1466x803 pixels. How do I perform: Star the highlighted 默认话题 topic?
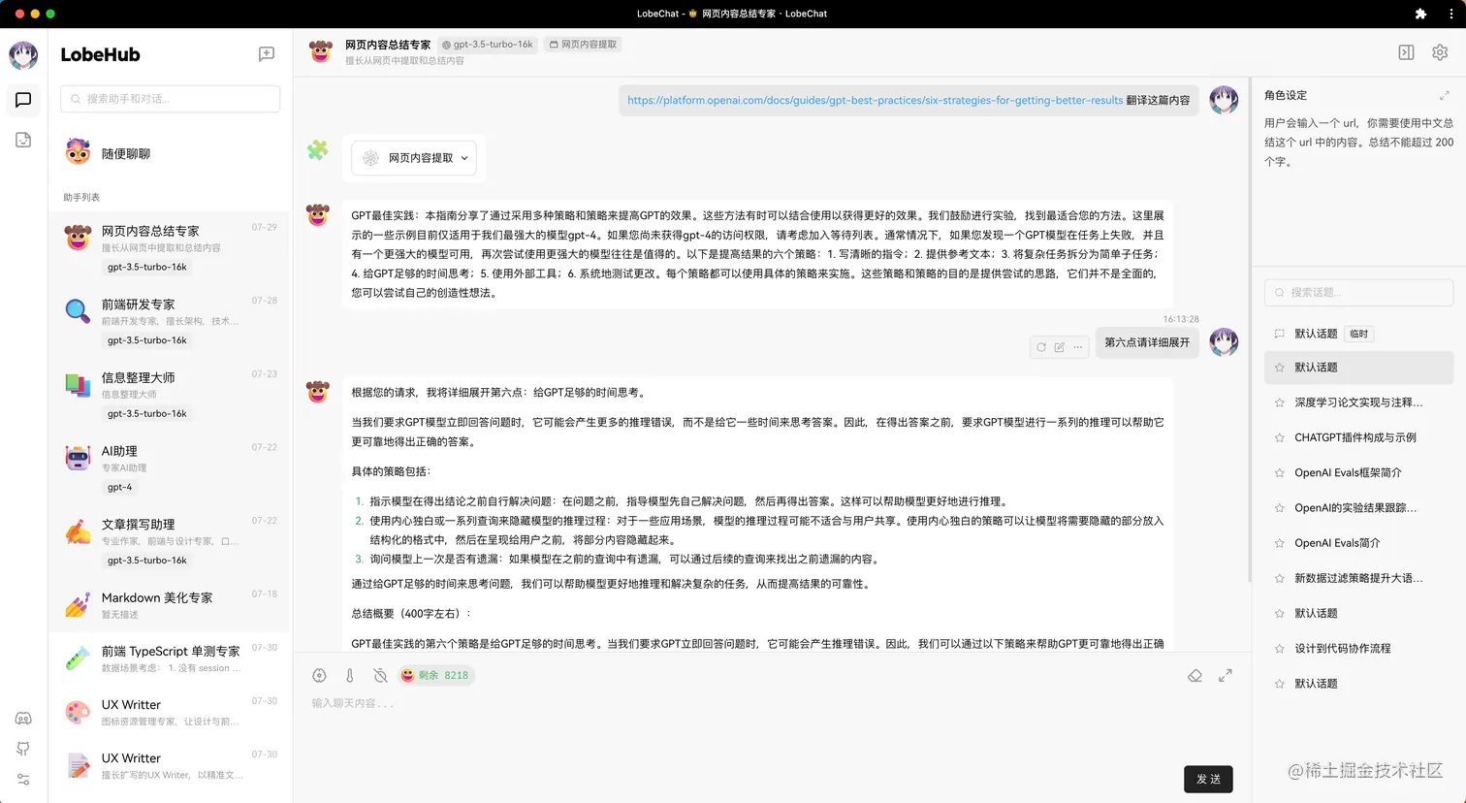(x=1279, y=368)
